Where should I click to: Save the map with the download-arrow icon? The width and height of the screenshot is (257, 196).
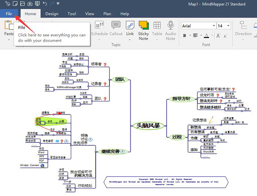pos(30,3)
